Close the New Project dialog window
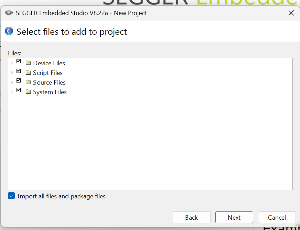This screenshot has width=300, height=230. [291, 13]
